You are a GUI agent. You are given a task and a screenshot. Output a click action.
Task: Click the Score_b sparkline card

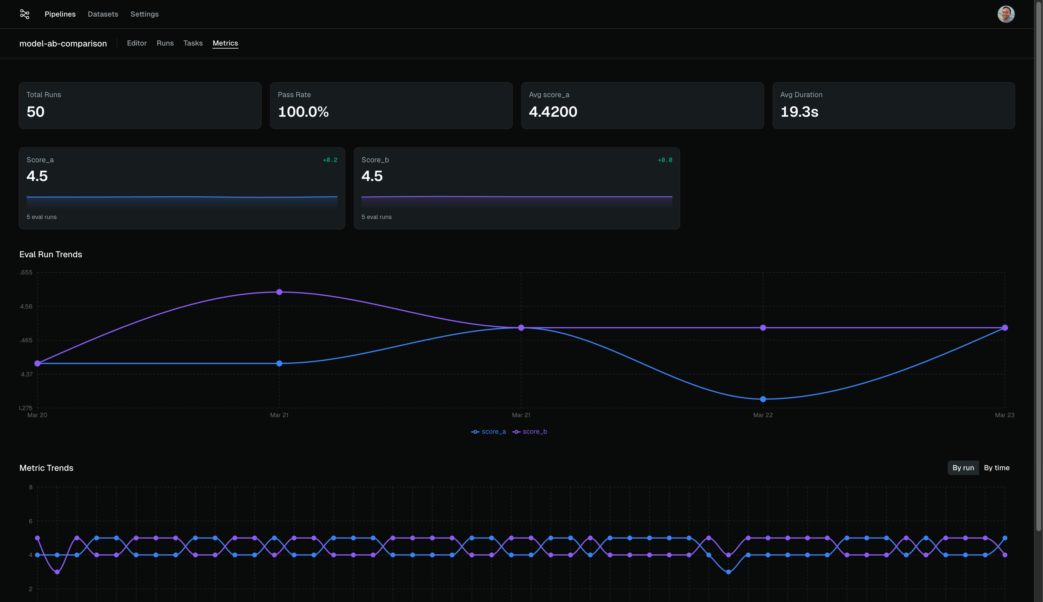tap(516, 188)
